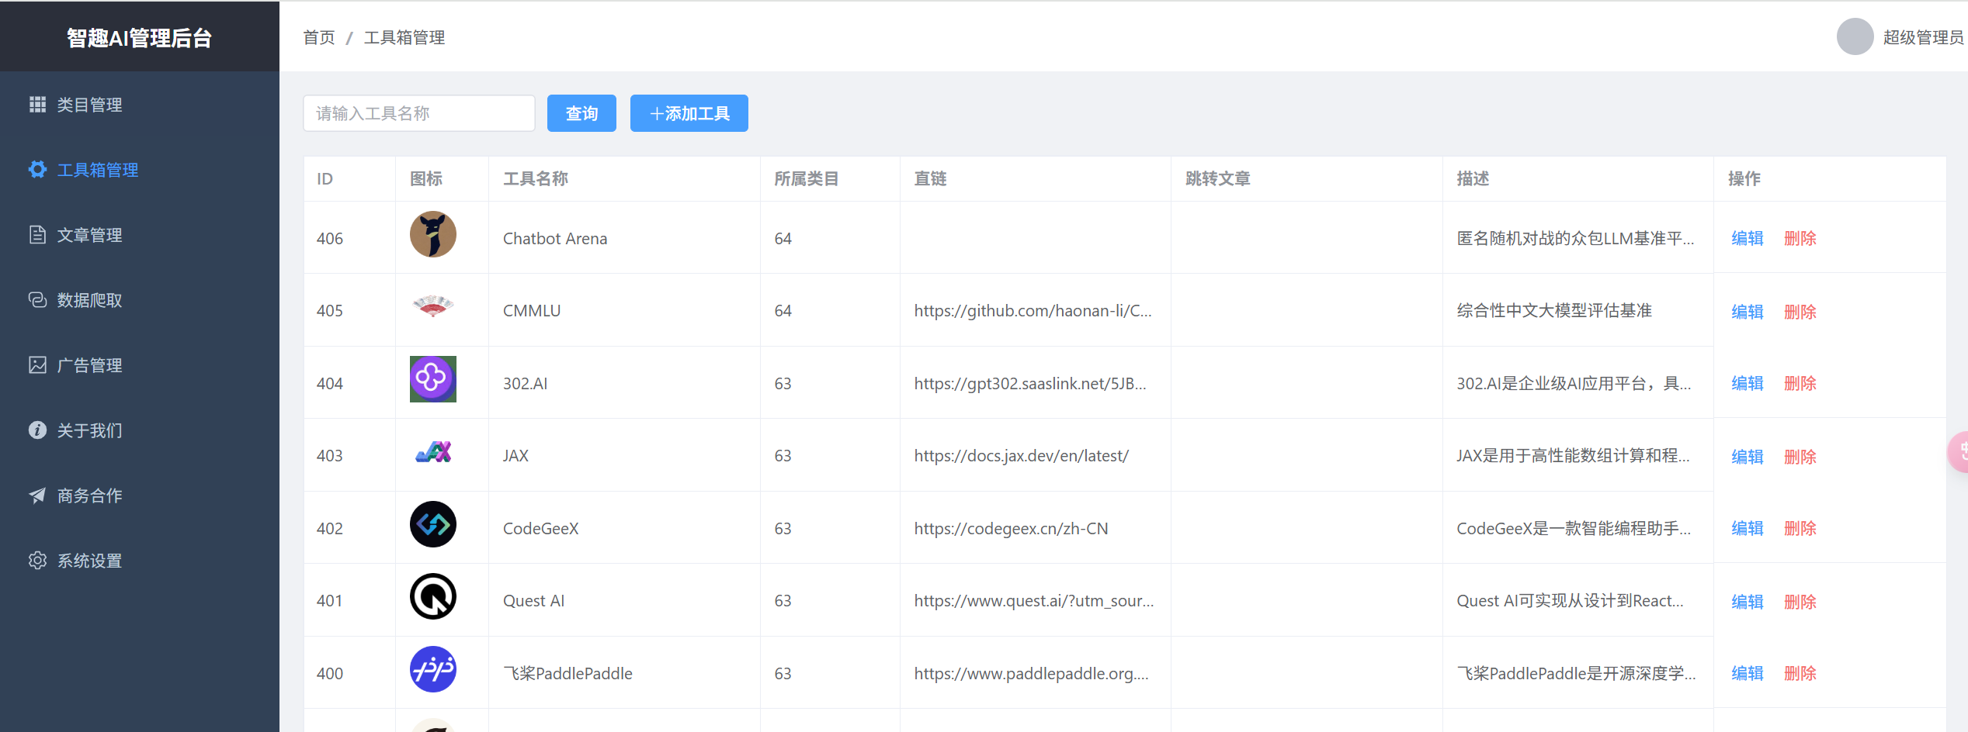Viewport: 1968px width, 732px height.
Task: Delete the Quest AI tool row
Action: [1800, 602]
